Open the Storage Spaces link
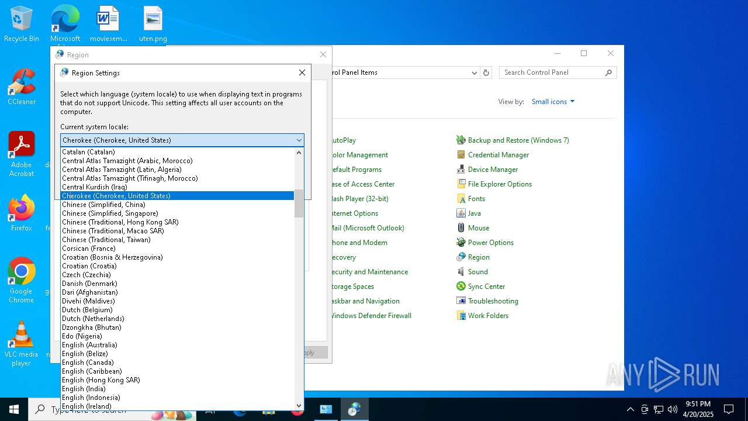 pos(353,287)
